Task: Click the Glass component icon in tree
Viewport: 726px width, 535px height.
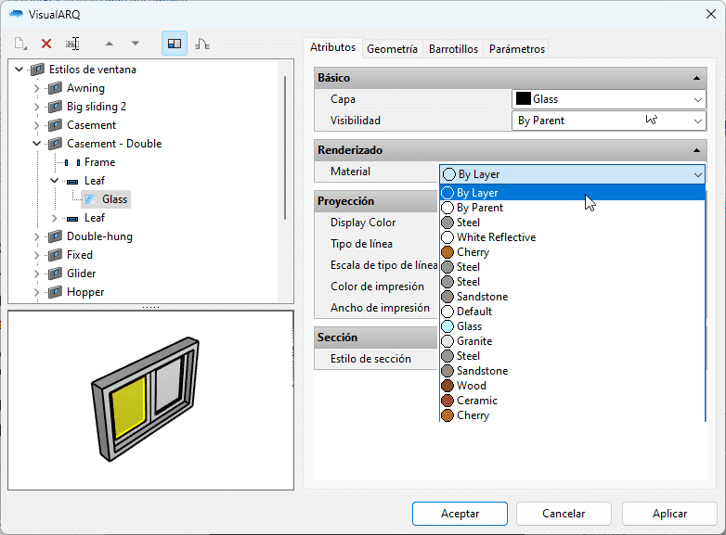Action: (x=90, y=199)
